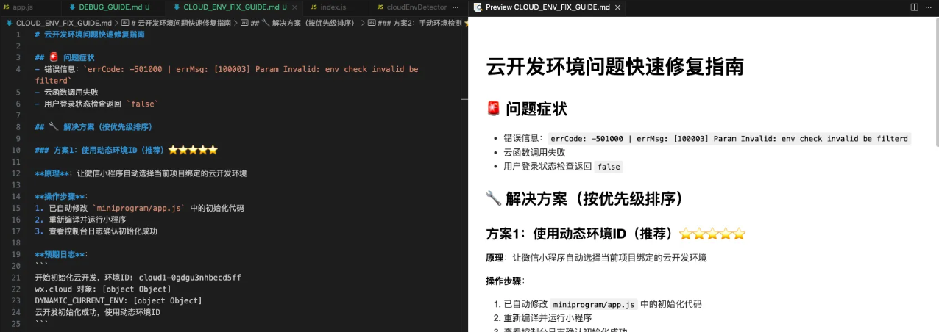Screen dimensions: 939x332
Task: Click editor line 'DYNAMIC_CURRENT_ENV: [object Object]'
Action: (x=118, y=300)
